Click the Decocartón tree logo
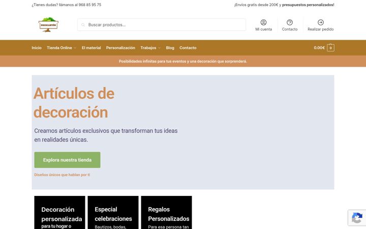 tap(48, 24)
